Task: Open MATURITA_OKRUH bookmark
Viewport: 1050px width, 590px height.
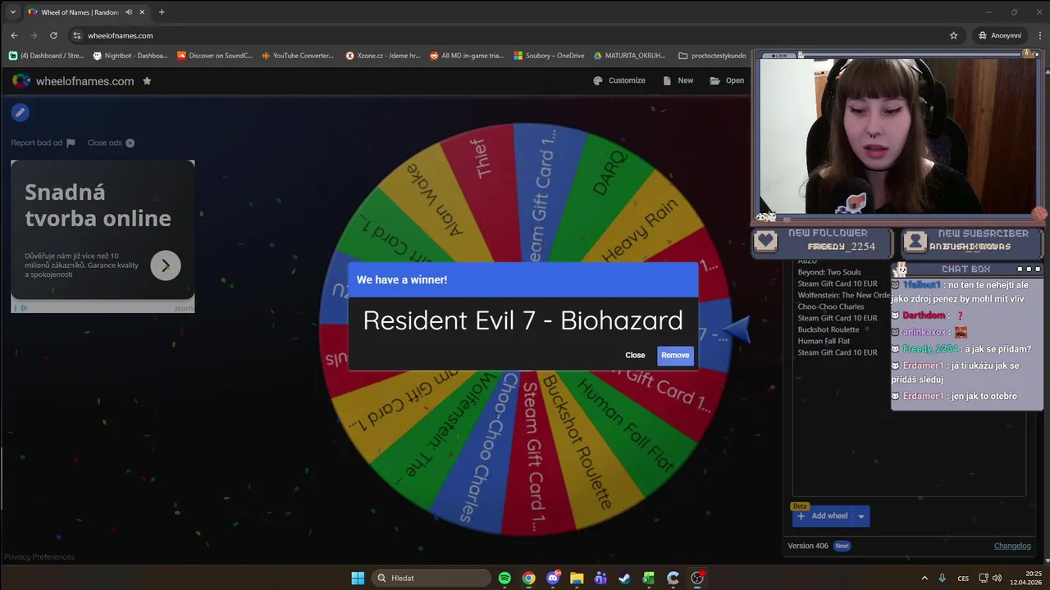Action: click(x=629, y=56)
